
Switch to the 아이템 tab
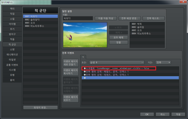(x=12, y=24)
